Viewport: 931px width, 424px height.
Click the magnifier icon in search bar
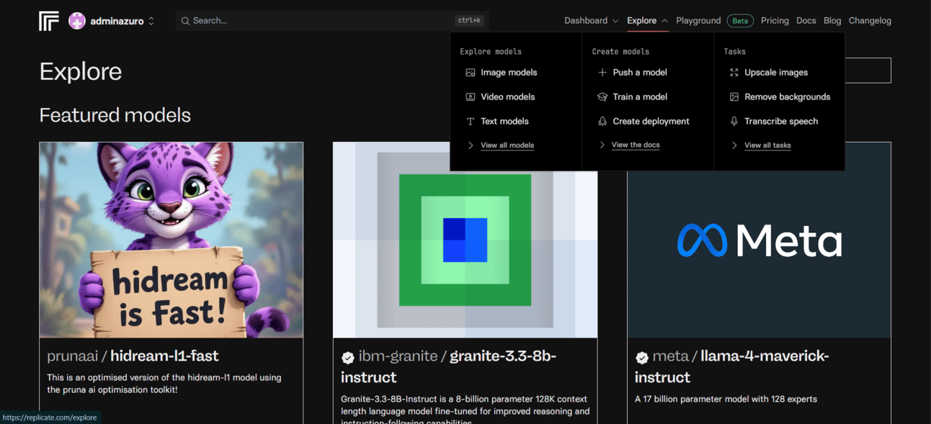(185, 21)
